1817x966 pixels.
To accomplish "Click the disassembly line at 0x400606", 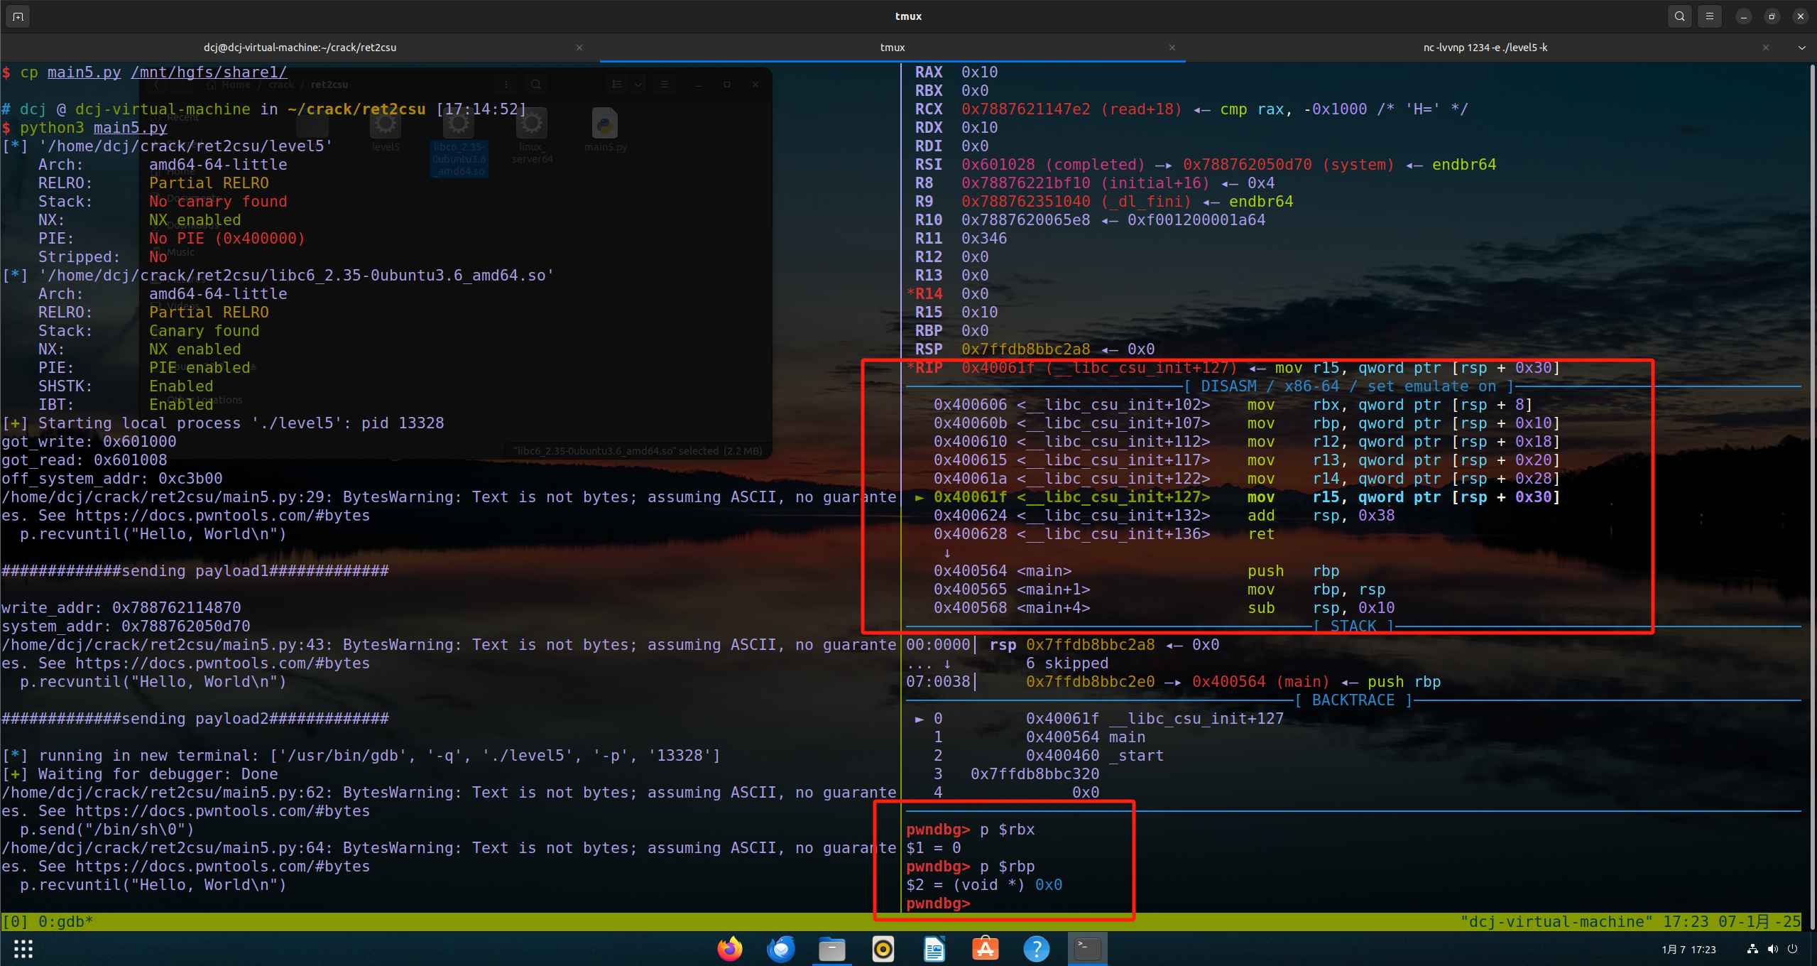I will (1232, 405).
